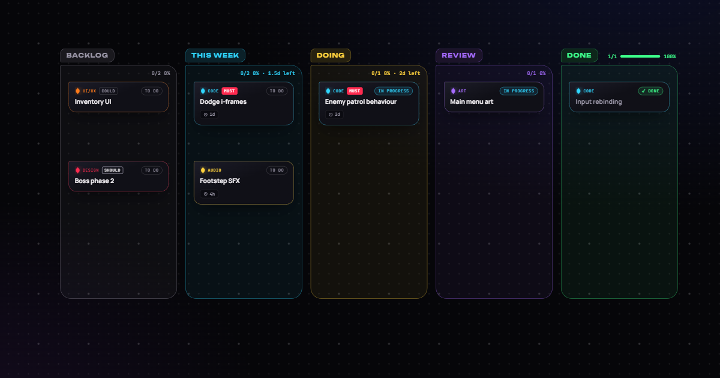Toggle the TO DO status on Inventory UI
The height and width of the screenshot is (378, 720).
(152, 91)
